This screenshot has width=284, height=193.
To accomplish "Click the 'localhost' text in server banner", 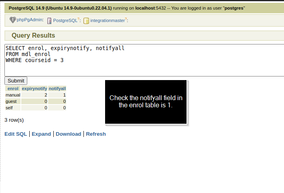I will tap(145, 8).
